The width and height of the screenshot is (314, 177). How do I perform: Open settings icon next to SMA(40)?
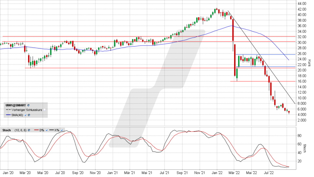click(29, 115)
